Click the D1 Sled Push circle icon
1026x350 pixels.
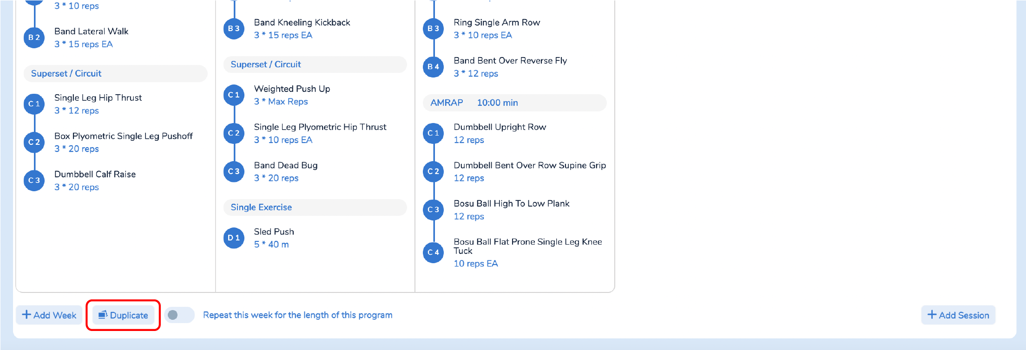click(234, 238)
